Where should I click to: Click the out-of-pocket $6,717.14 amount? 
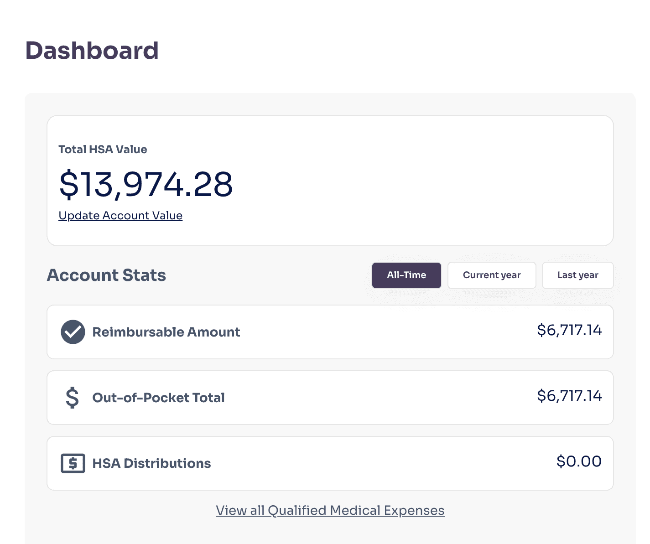coord(569,396)
